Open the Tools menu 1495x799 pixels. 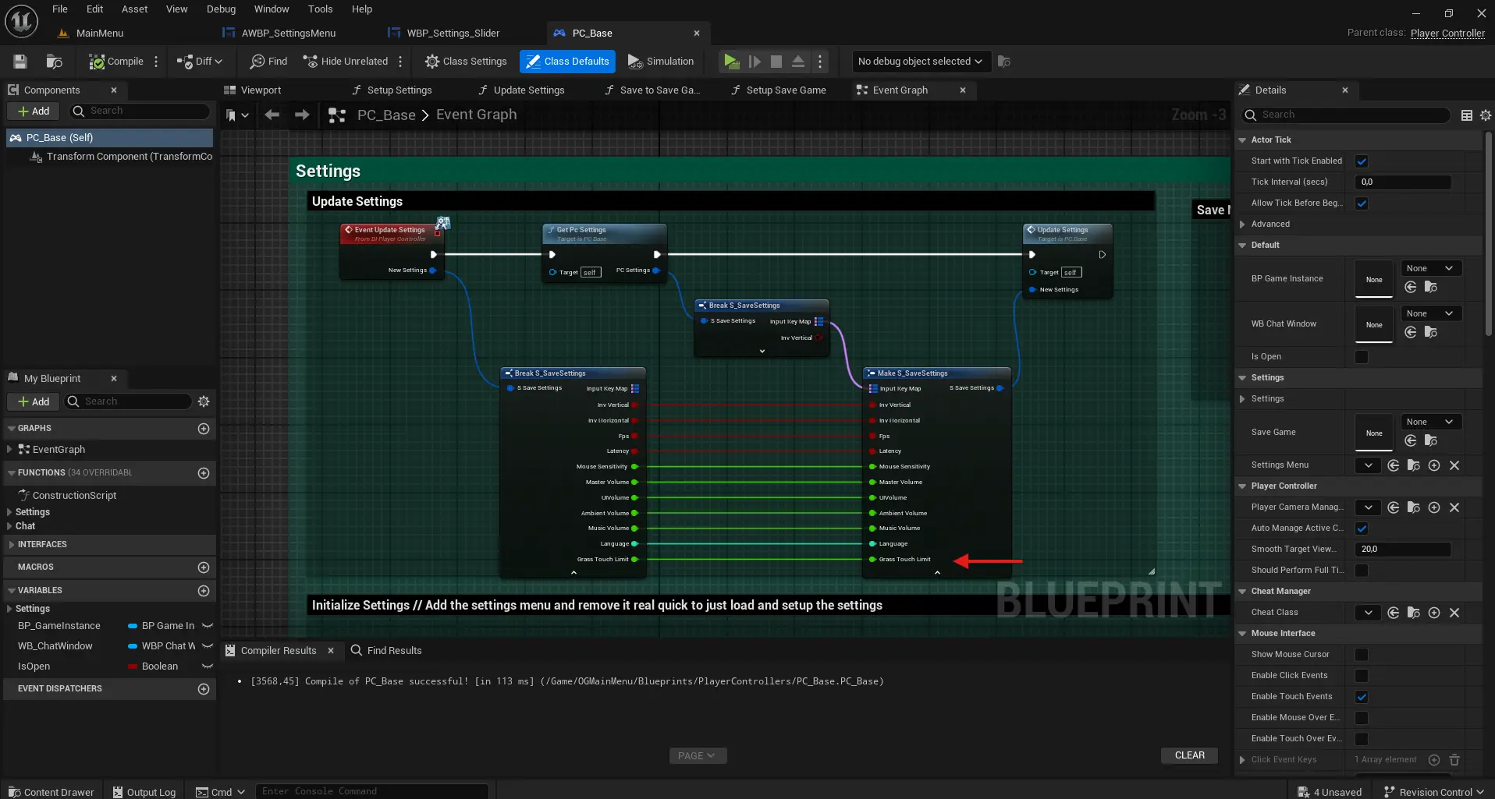[320, 9]
